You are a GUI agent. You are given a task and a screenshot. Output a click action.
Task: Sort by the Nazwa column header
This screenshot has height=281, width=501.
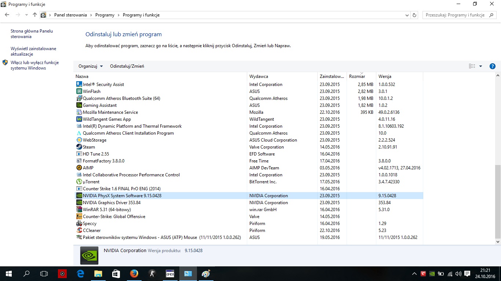pos(160,76)
